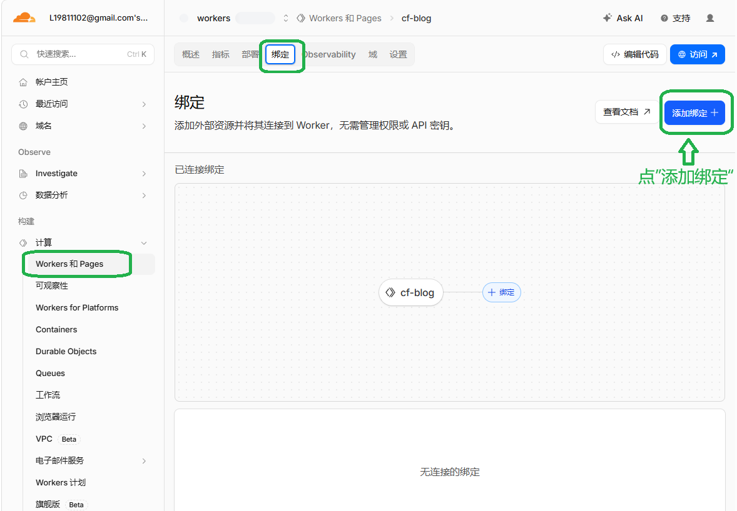Click the plus icon on the canvas 绑定 chip
Image resolution: width=737 pixels, height=511 pixels.
point(492,292)
